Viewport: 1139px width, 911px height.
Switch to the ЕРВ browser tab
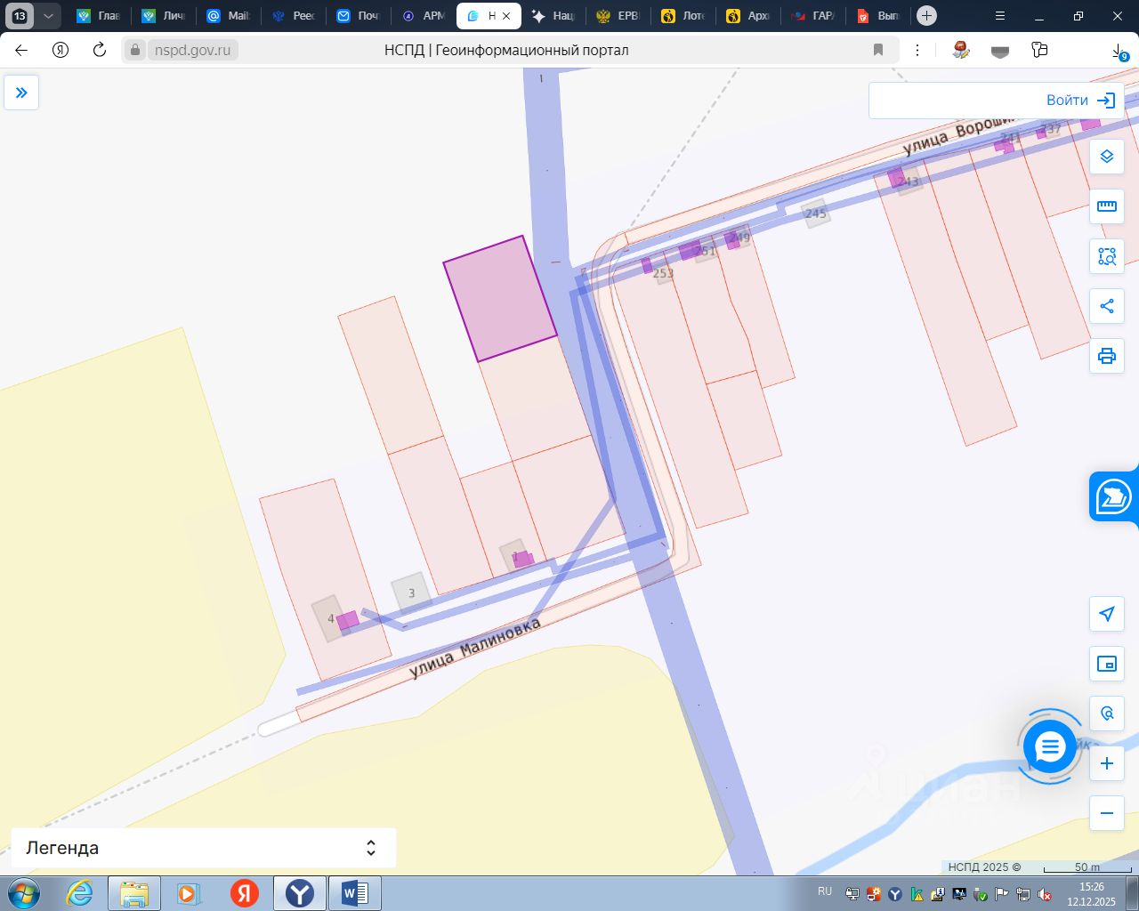(x=618, y=16)
